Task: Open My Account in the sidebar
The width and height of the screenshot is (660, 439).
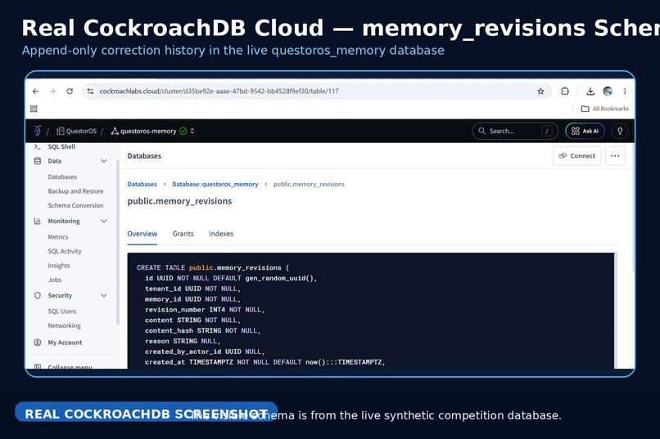Action: [x=66, y=343]
